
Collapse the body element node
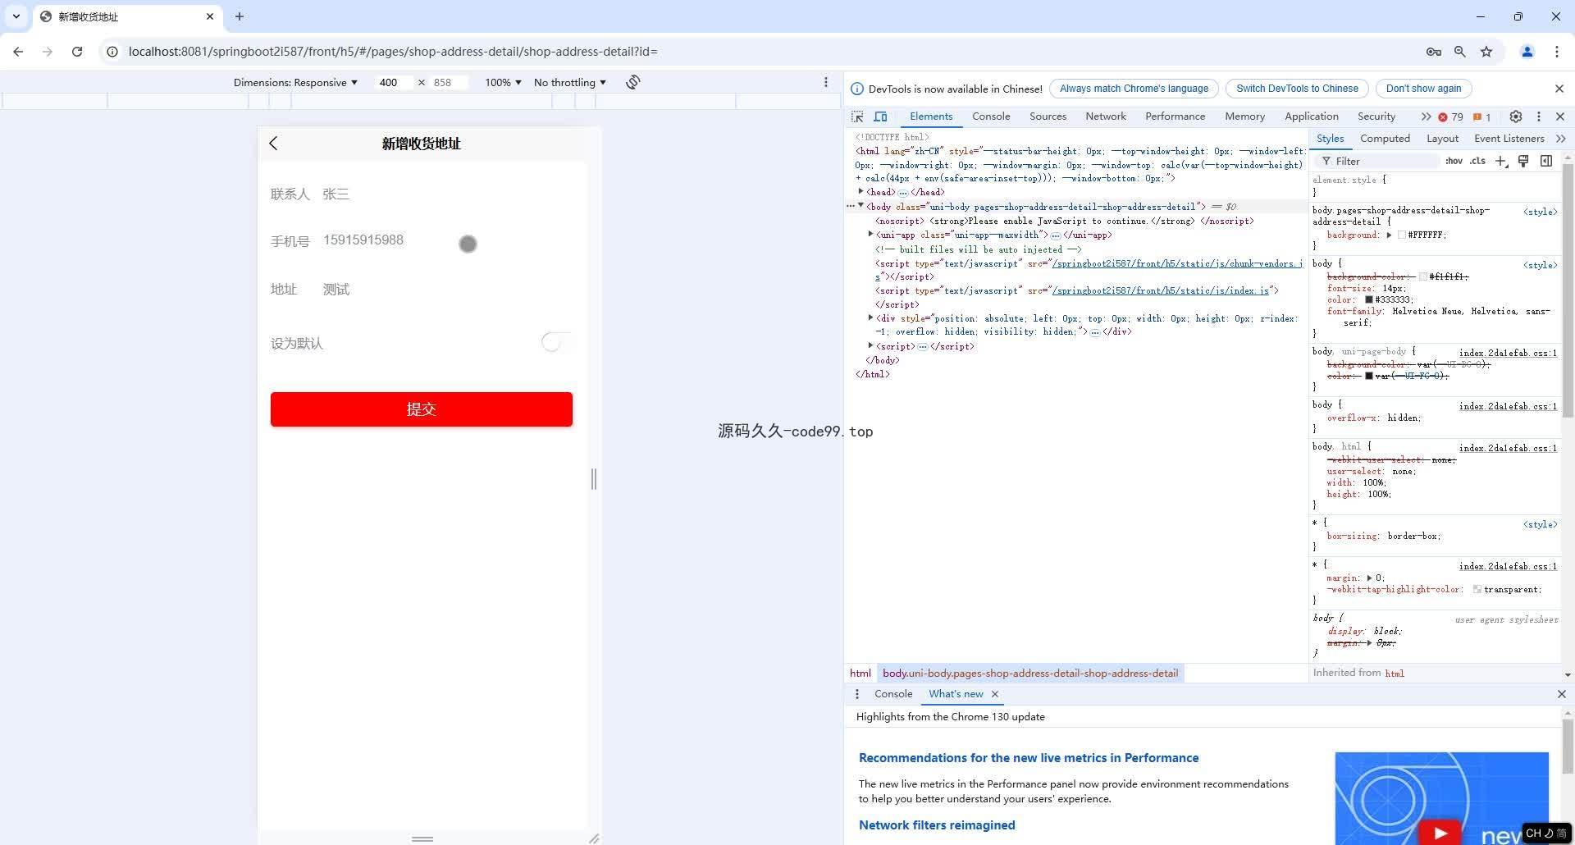[x=861, y=206]
